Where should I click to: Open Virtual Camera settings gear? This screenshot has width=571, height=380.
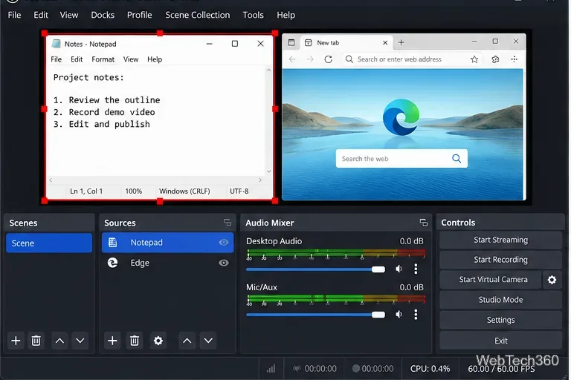point(552,280)
